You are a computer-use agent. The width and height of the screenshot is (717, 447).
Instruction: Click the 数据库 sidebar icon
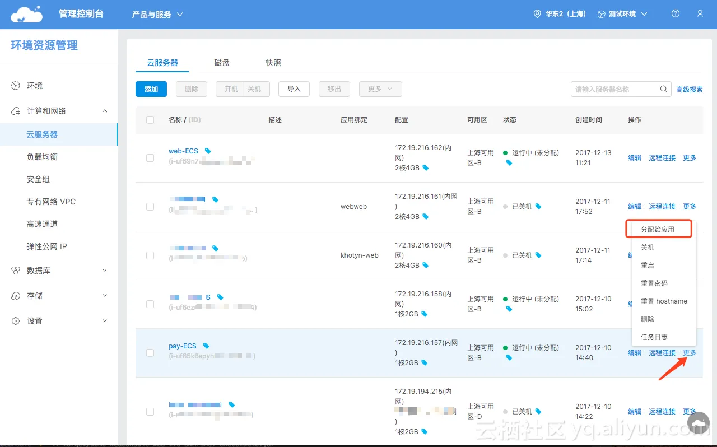[x=16, y=271]
